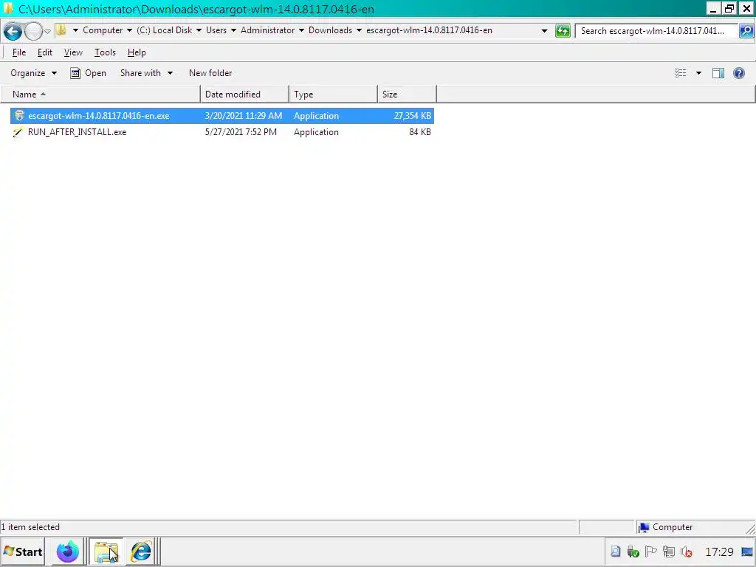This screenshot has width=756, height=567.
Task: Open the recent pages dropdown arrow
Action: coord(47,31)
